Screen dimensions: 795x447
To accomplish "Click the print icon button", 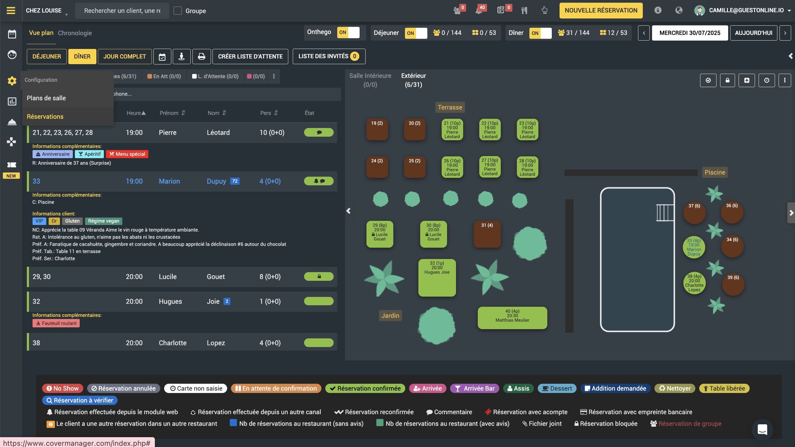I will click(x=201, y=56).
